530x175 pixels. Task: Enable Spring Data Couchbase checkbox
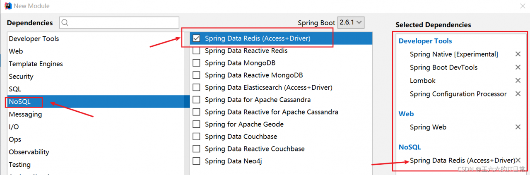(x=197, y=137)
